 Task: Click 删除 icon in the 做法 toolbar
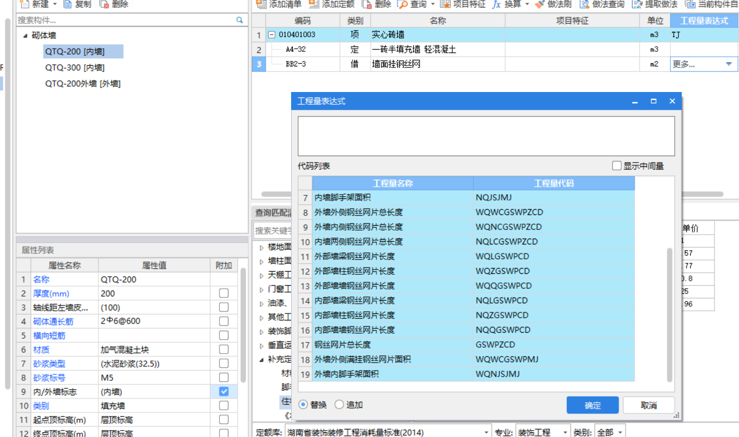[x=367, y=4]
